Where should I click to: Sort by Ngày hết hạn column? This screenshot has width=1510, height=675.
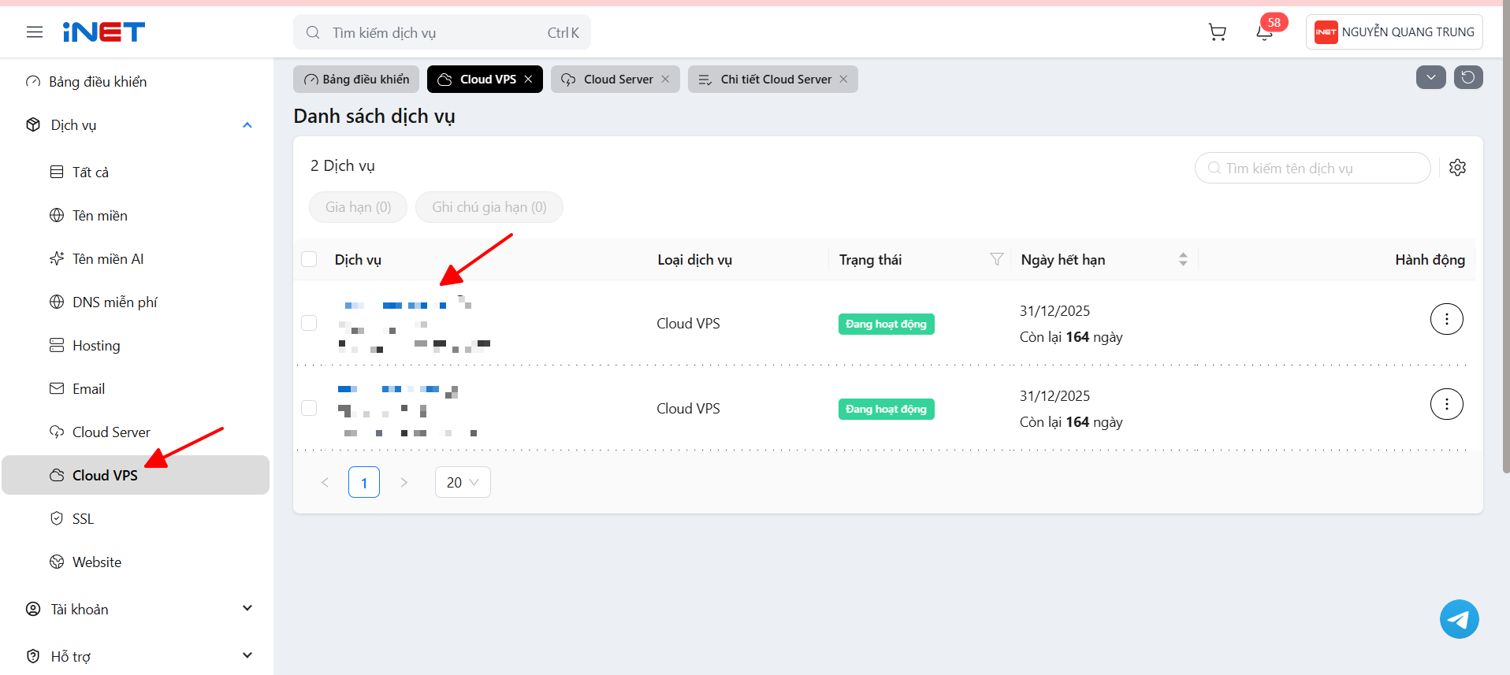point(1183,259)
